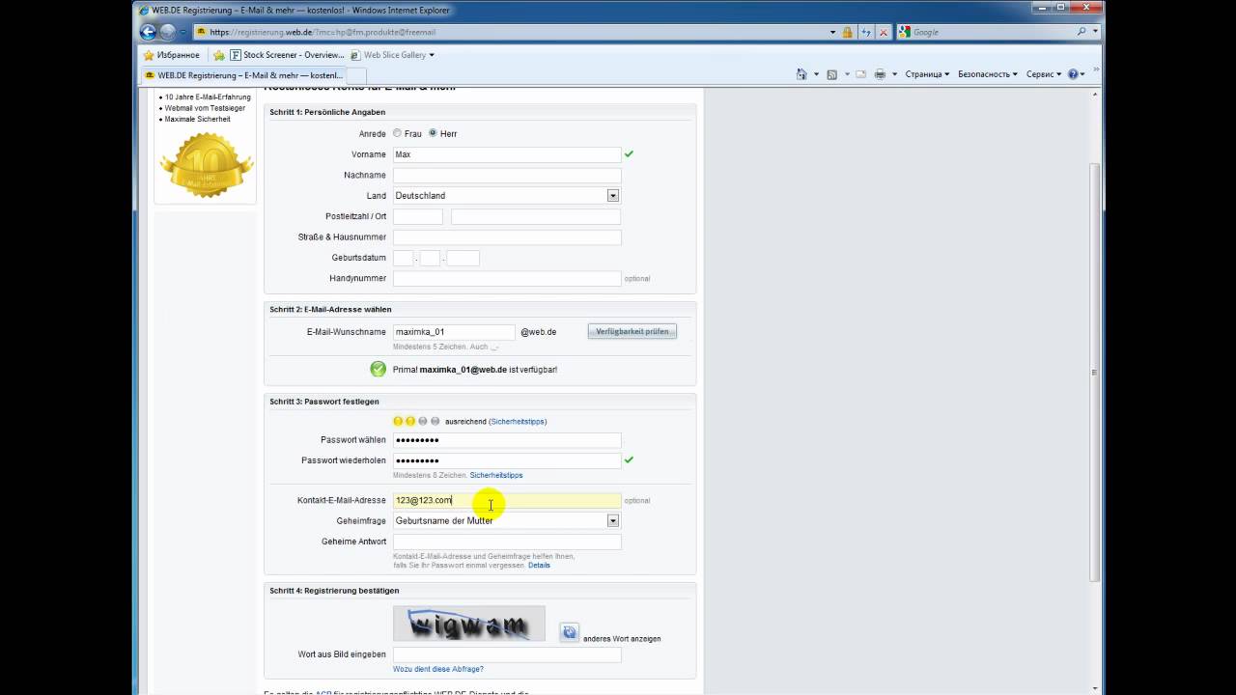The image size is (1236, 695).
Task: Select the Herr radio button
Action: point(433,133)
